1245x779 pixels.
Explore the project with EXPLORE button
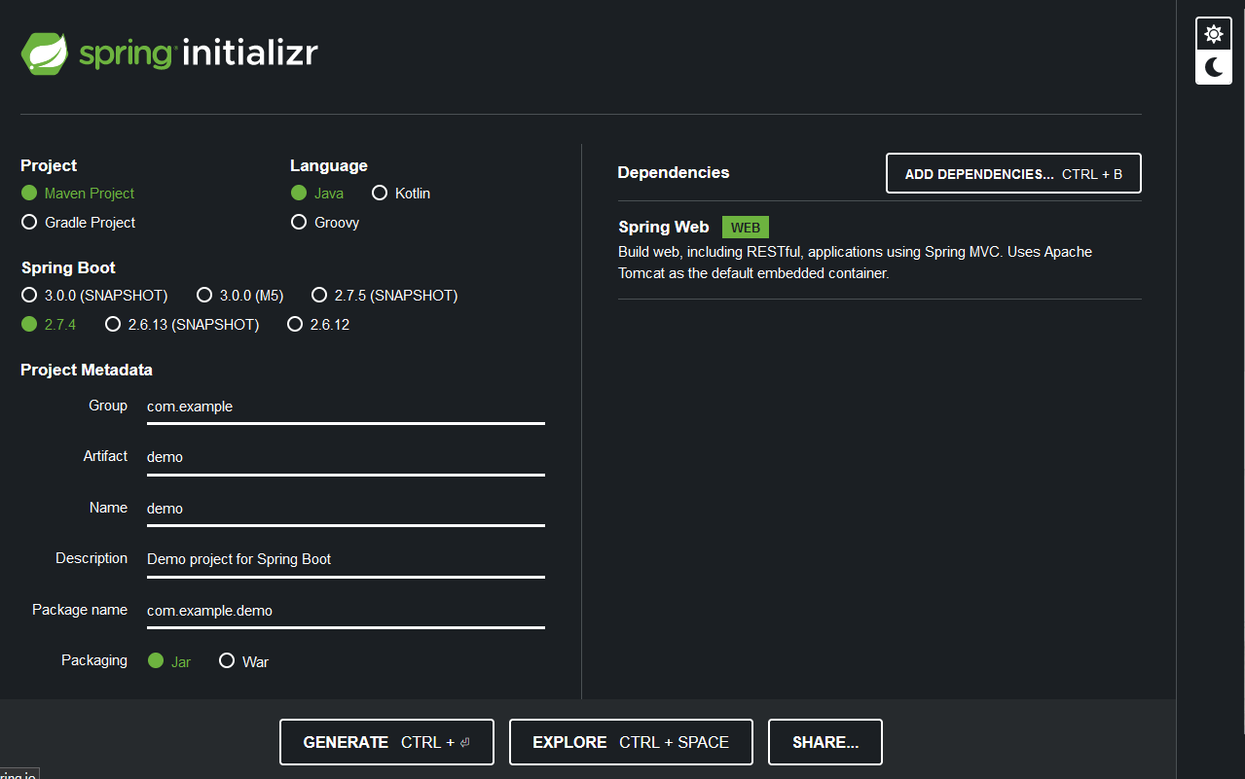coord(631,742)
